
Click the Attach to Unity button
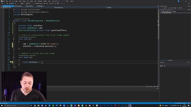click(38, 3)
